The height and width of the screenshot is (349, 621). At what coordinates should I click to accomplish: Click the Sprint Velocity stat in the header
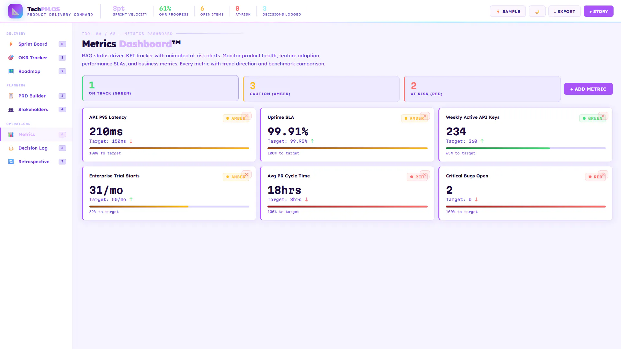[130, 11]
